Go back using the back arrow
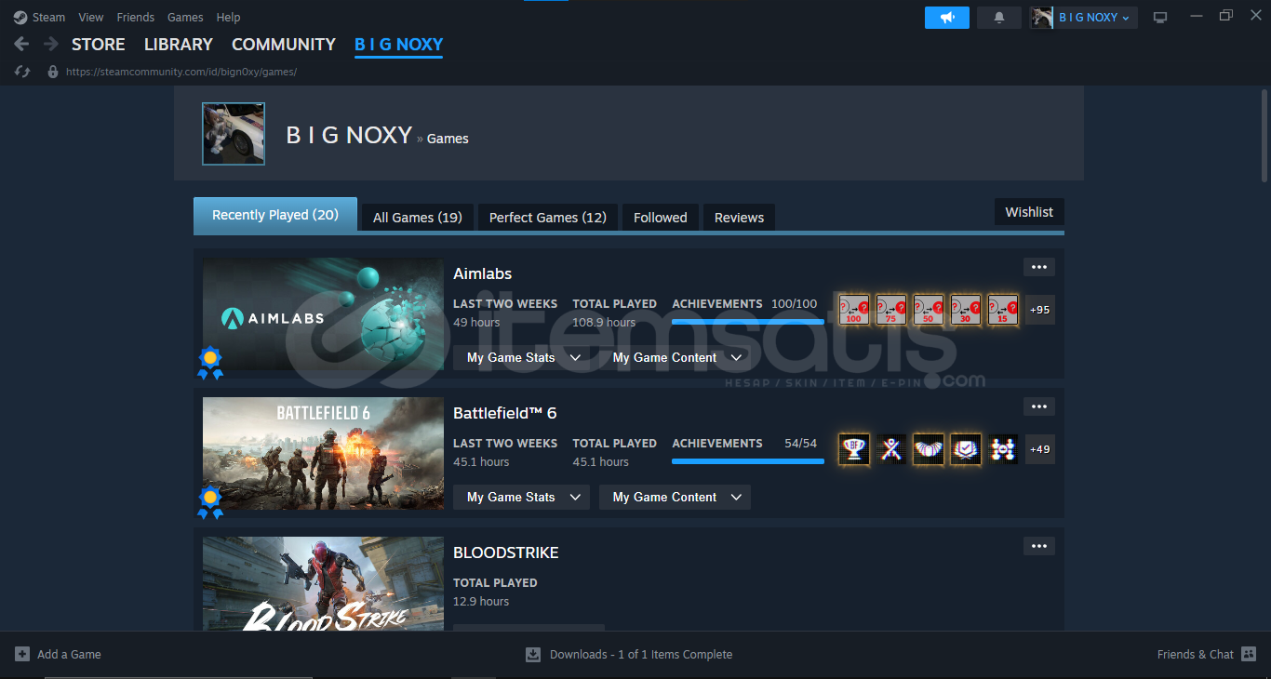The height and width of the screenshot is (679, 1271). (22, 44)
